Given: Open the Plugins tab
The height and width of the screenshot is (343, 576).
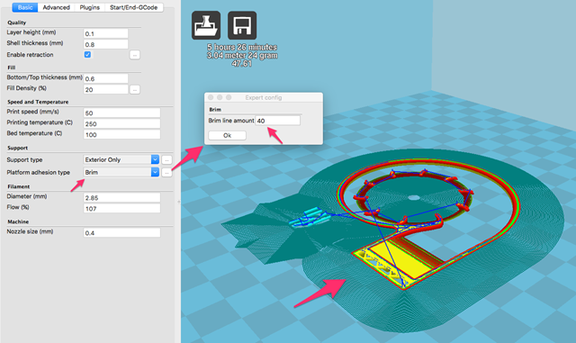Looking at the screenshot, I should click(90, 7).
